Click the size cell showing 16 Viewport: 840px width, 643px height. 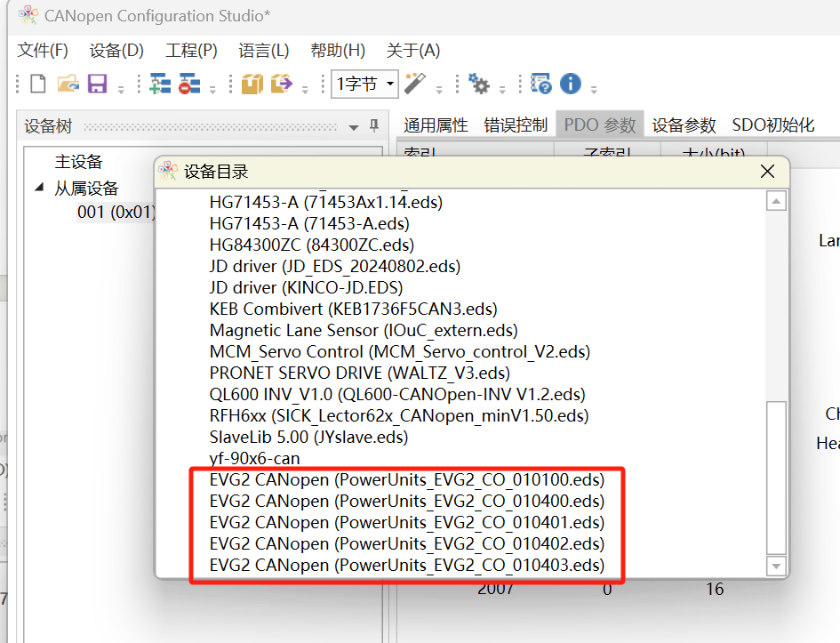[715, 589]
